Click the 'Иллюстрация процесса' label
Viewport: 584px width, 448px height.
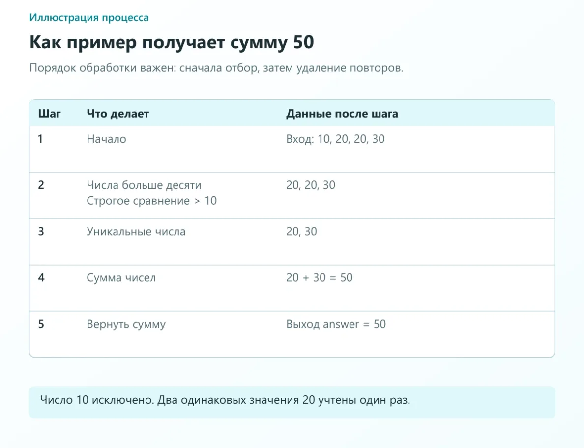89,18
